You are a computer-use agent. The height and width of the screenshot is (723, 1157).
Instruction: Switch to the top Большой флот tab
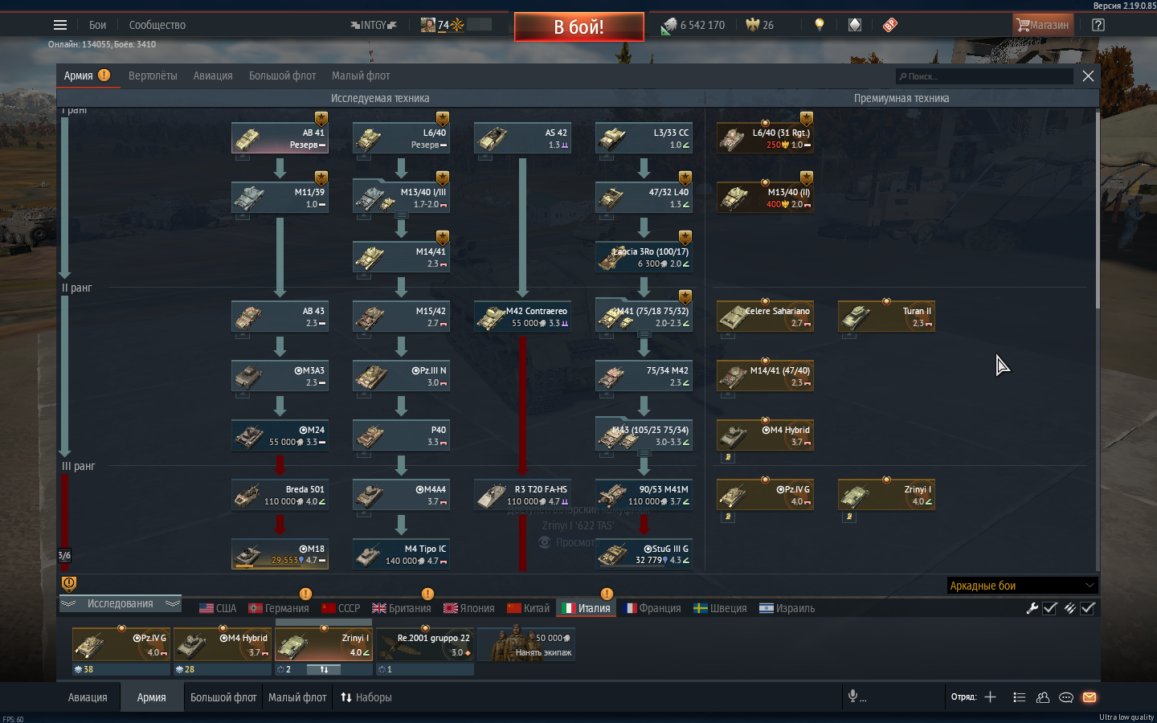[282, 76]
